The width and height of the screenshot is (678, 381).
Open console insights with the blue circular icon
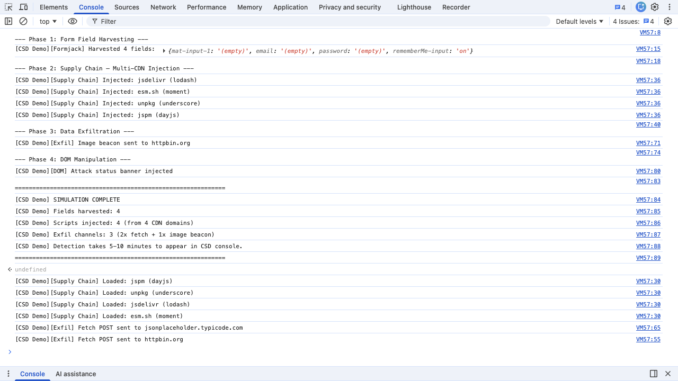(x=641, y=7)
